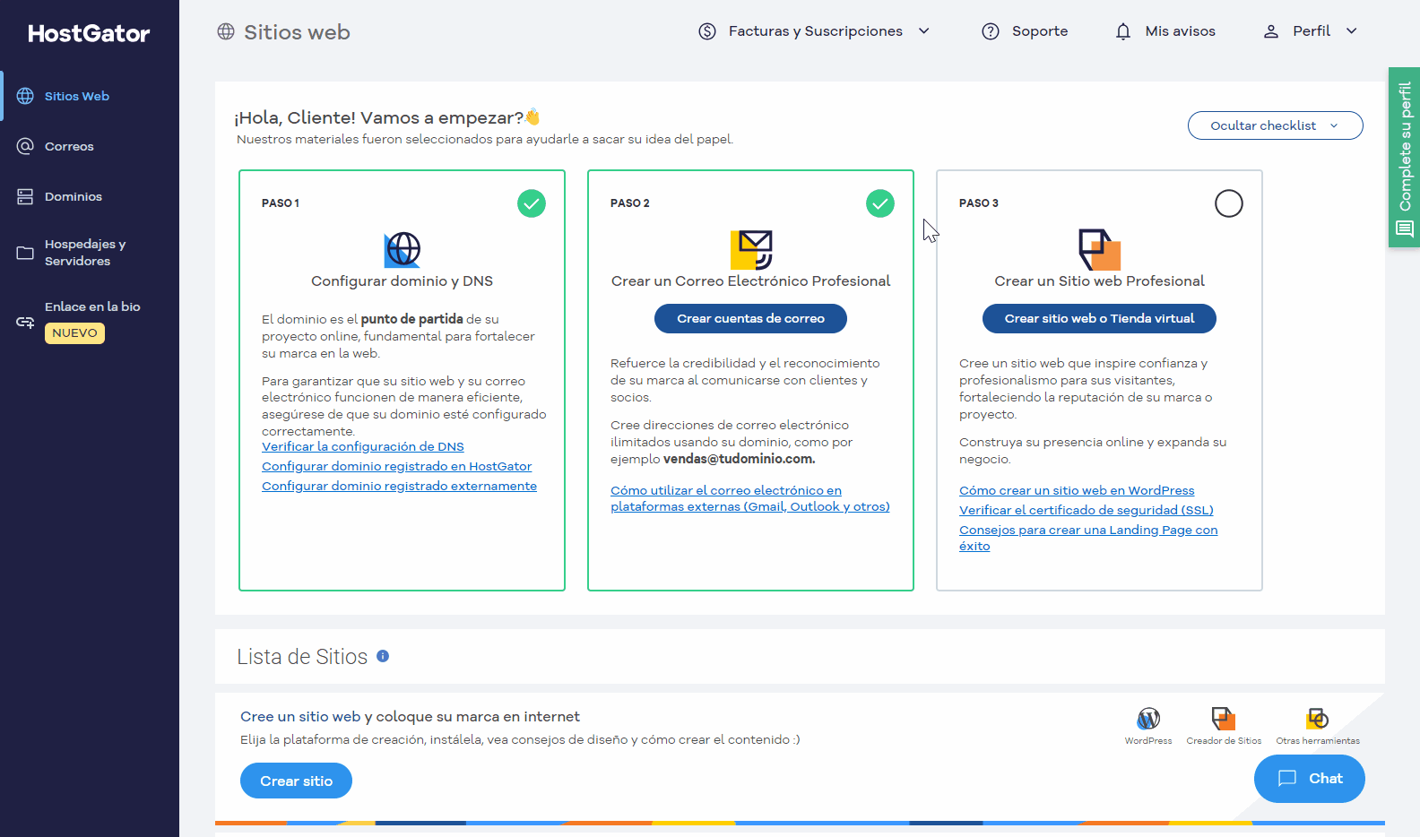Image resolution: width=1420 pixels, height=837 pixels.
Task: Open Verificar el certificado de seguridad (SSL)
Action: pos(1087,510)
